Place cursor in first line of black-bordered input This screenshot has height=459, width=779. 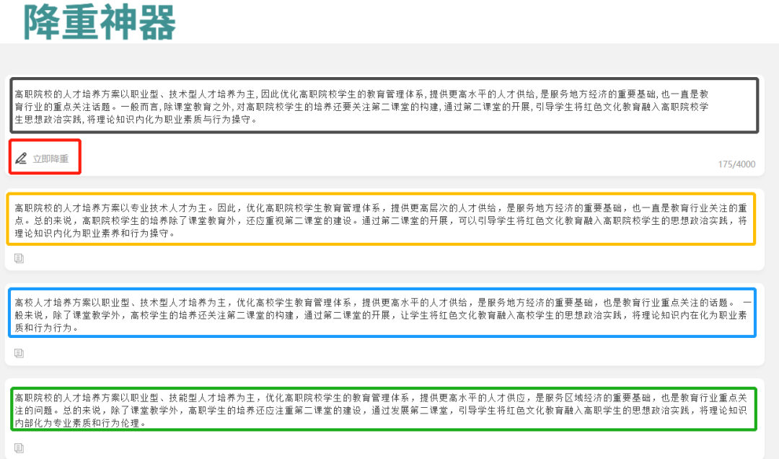361,94
